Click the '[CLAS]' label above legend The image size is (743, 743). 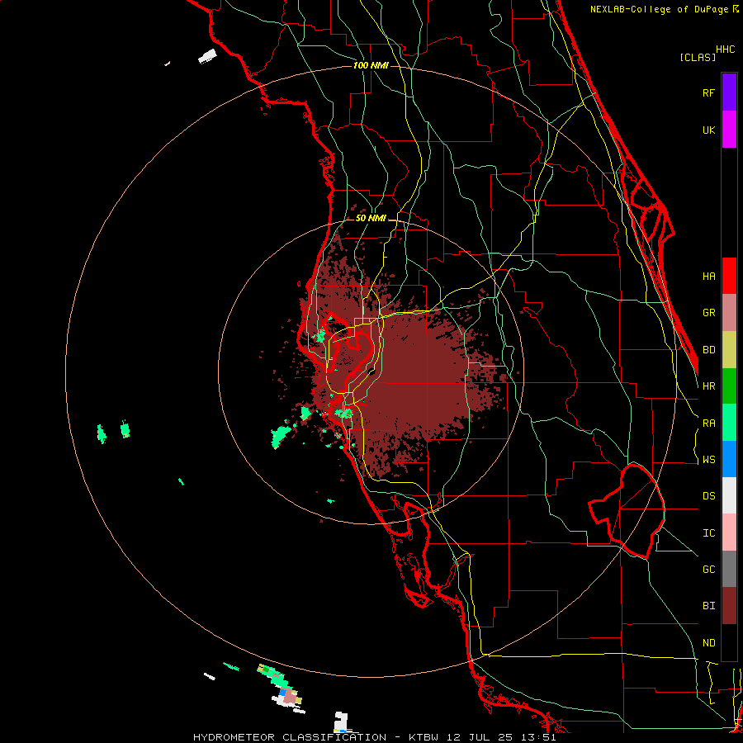(698, 57)
